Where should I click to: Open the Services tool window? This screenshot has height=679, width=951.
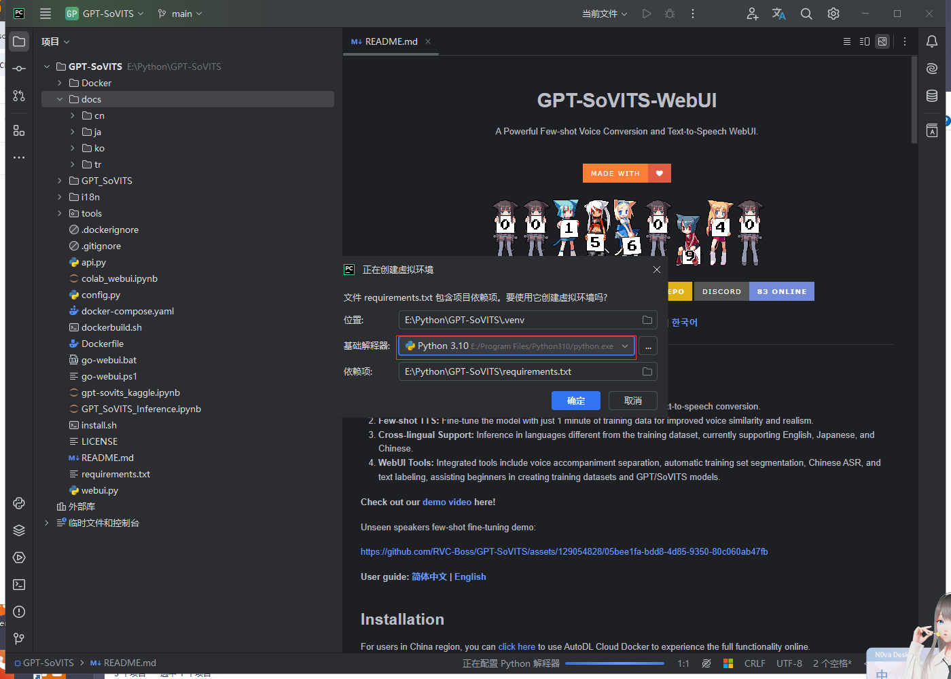[x=19, y=557]
